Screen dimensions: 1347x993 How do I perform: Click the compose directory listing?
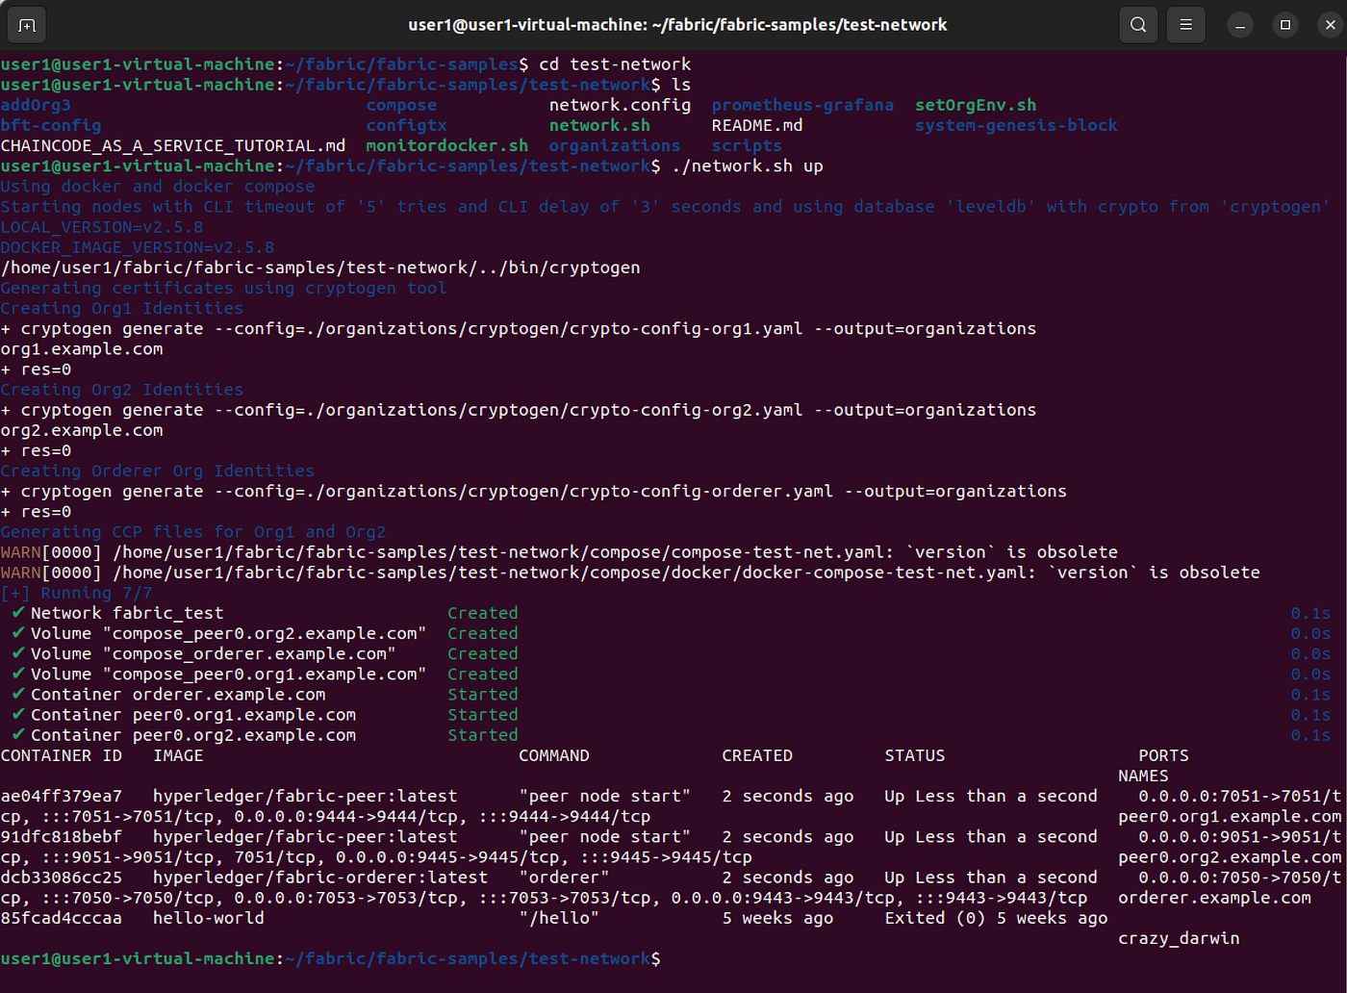pos(401,105)
